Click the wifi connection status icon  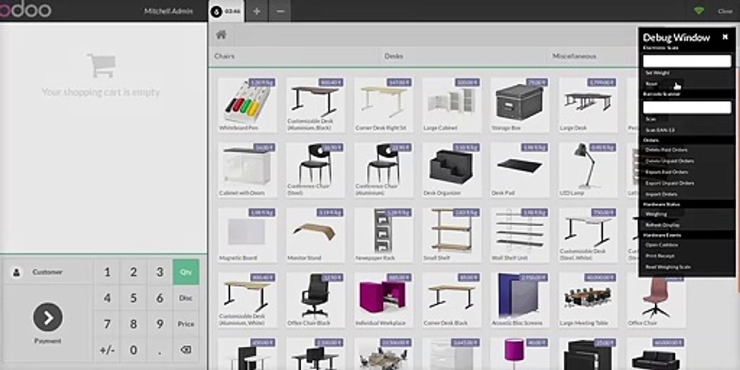[x=698, y=11]
